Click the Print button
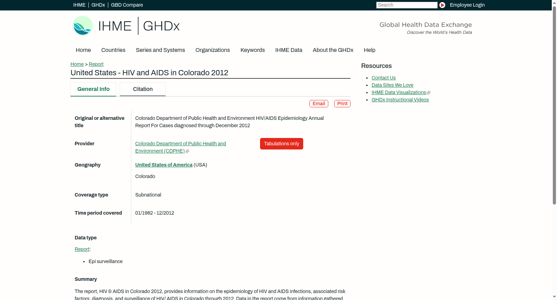Viewport: 557px width, 300px height. (342, 103)
